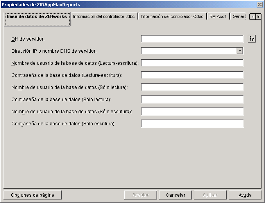Click 'Nombre de usuario... (Sólo escritura):' label
This screenshot has width=265, height=203.
72,112
